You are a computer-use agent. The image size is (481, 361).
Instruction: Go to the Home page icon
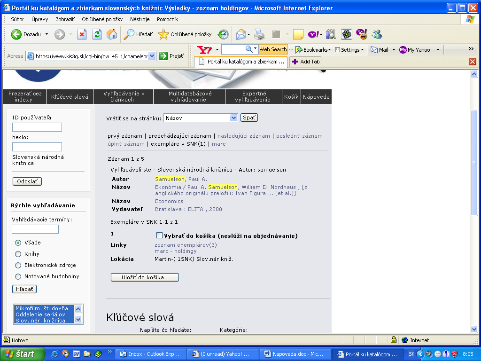click(x=112, y=34)
